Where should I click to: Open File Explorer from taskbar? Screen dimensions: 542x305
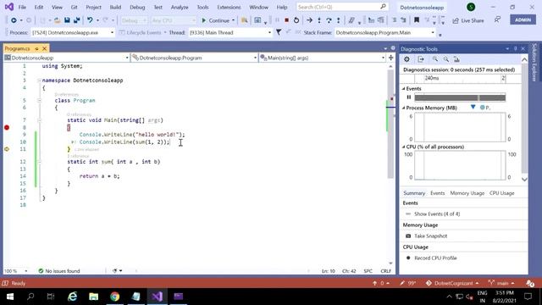pyautogui.click(x=94, y=297)
